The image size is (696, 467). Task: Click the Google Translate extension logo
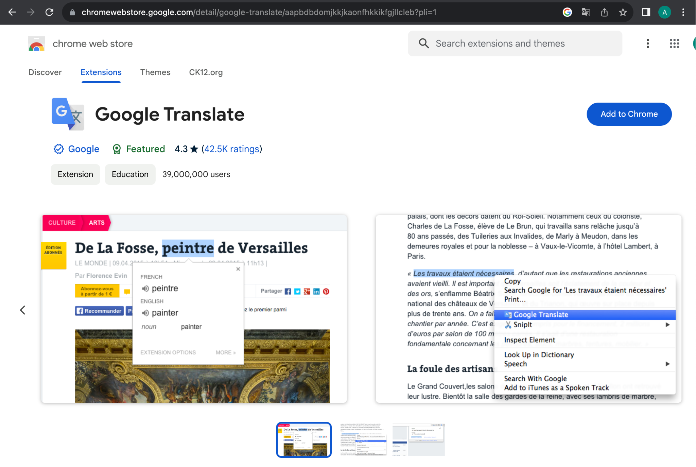click(x=68, y=114)
